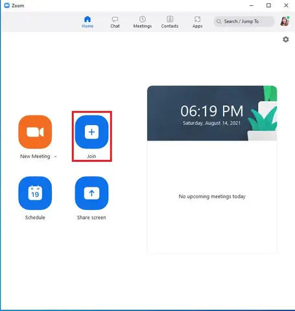The image size is (295, 311).
Task: Click the Share screen text label
Action: pyautogui.click(x=91, y=218)
